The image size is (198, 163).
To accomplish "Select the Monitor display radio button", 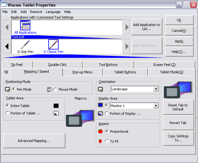I will point(107,105).
